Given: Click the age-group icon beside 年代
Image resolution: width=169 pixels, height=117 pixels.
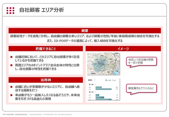Looking at the screenshot, I should (x=89, y=92).
